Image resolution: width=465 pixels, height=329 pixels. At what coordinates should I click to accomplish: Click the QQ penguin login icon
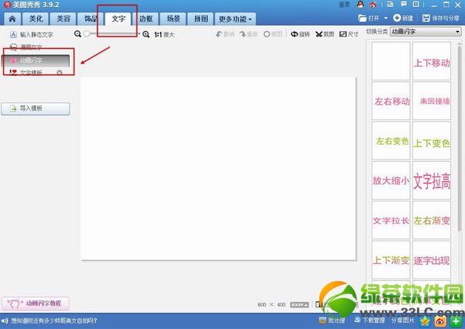(x=360, y=4)
